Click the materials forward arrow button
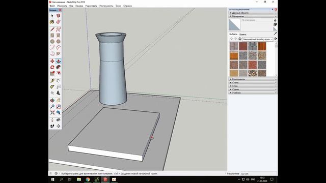This screenshot has height=183, width=326. pyautogui.click(x=235, y=39)
